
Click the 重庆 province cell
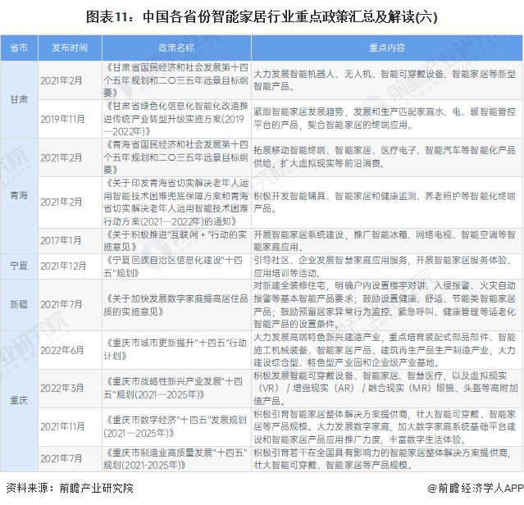(x=19, y=400)
